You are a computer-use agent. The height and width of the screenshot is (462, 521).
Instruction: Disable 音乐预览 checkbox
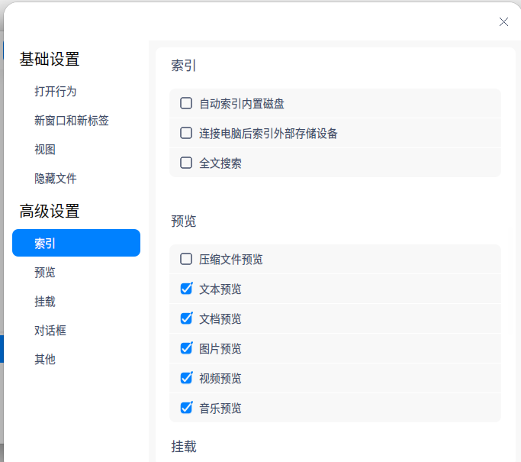point(186,408)
